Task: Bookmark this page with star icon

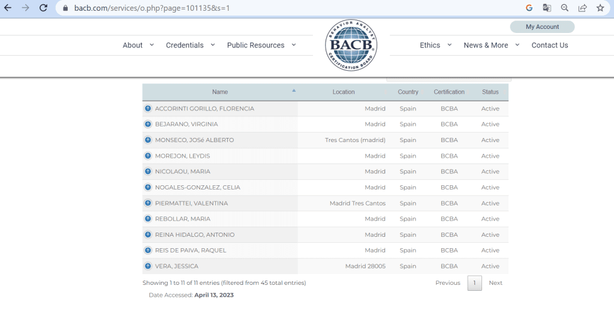Action: coord(600,8)
